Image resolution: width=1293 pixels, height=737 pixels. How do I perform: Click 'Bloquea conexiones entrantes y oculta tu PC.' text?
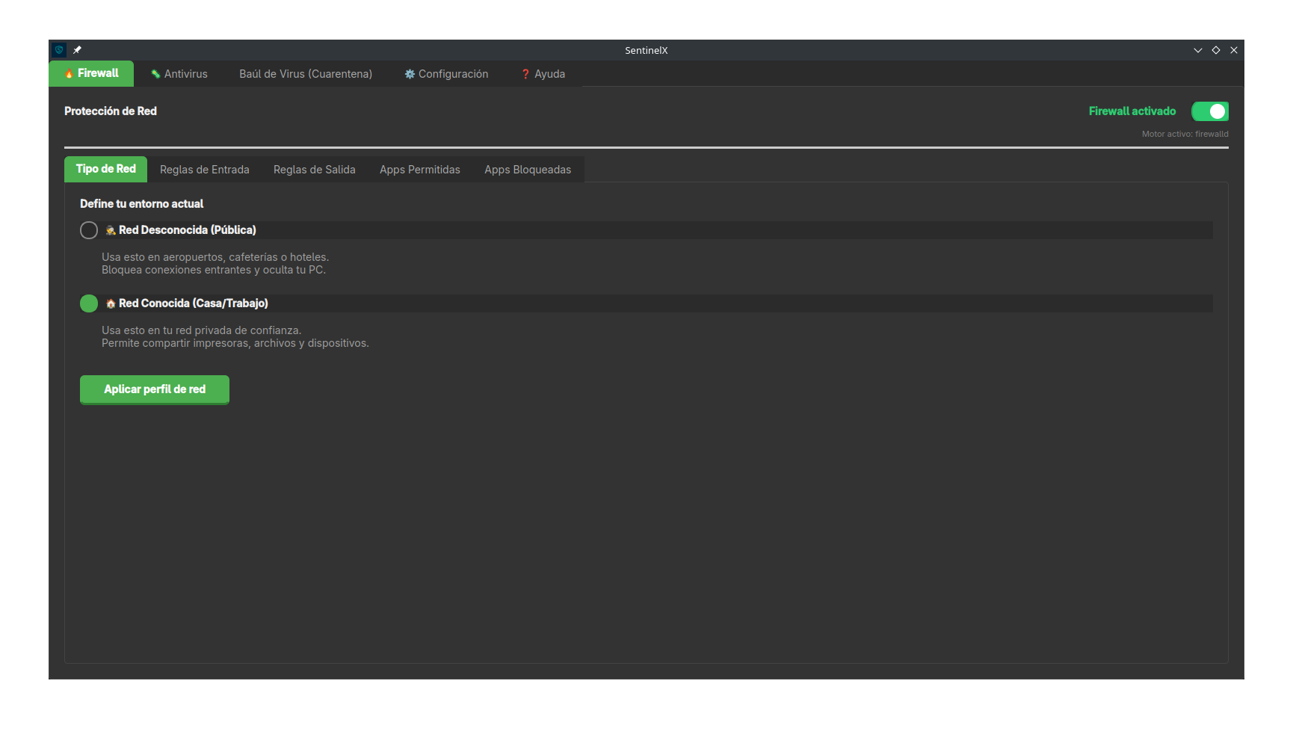tap(214, 270)
